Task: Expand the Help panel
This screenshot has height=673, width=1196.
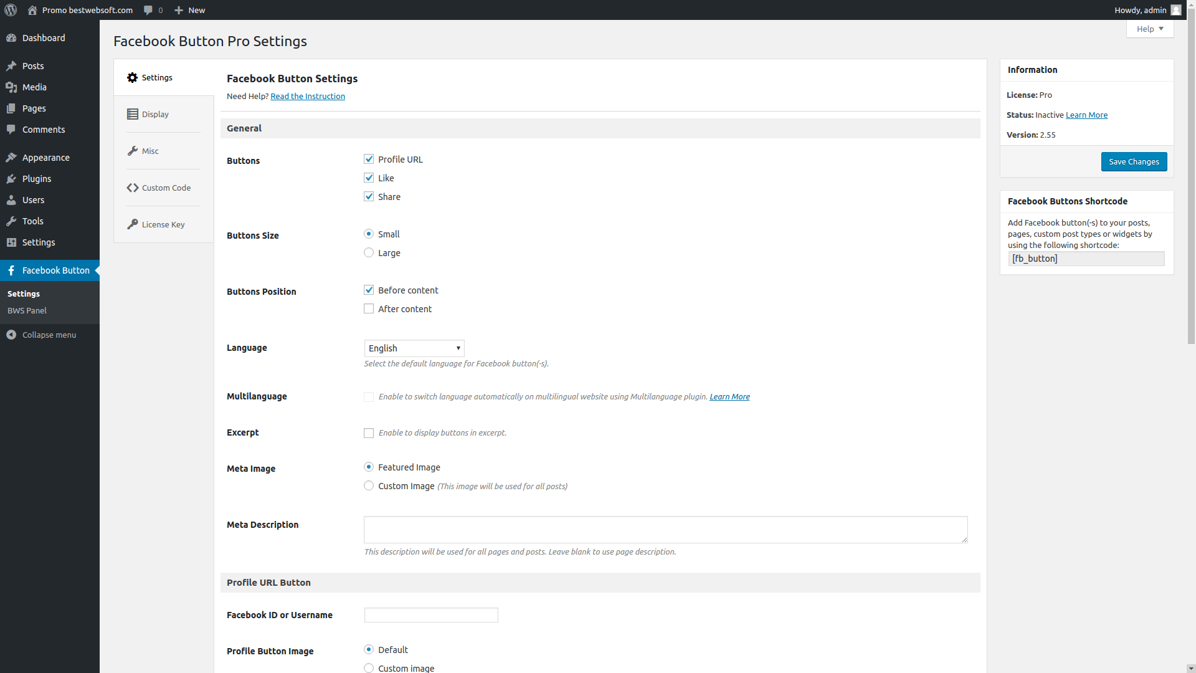Action: coord(1150,29)
